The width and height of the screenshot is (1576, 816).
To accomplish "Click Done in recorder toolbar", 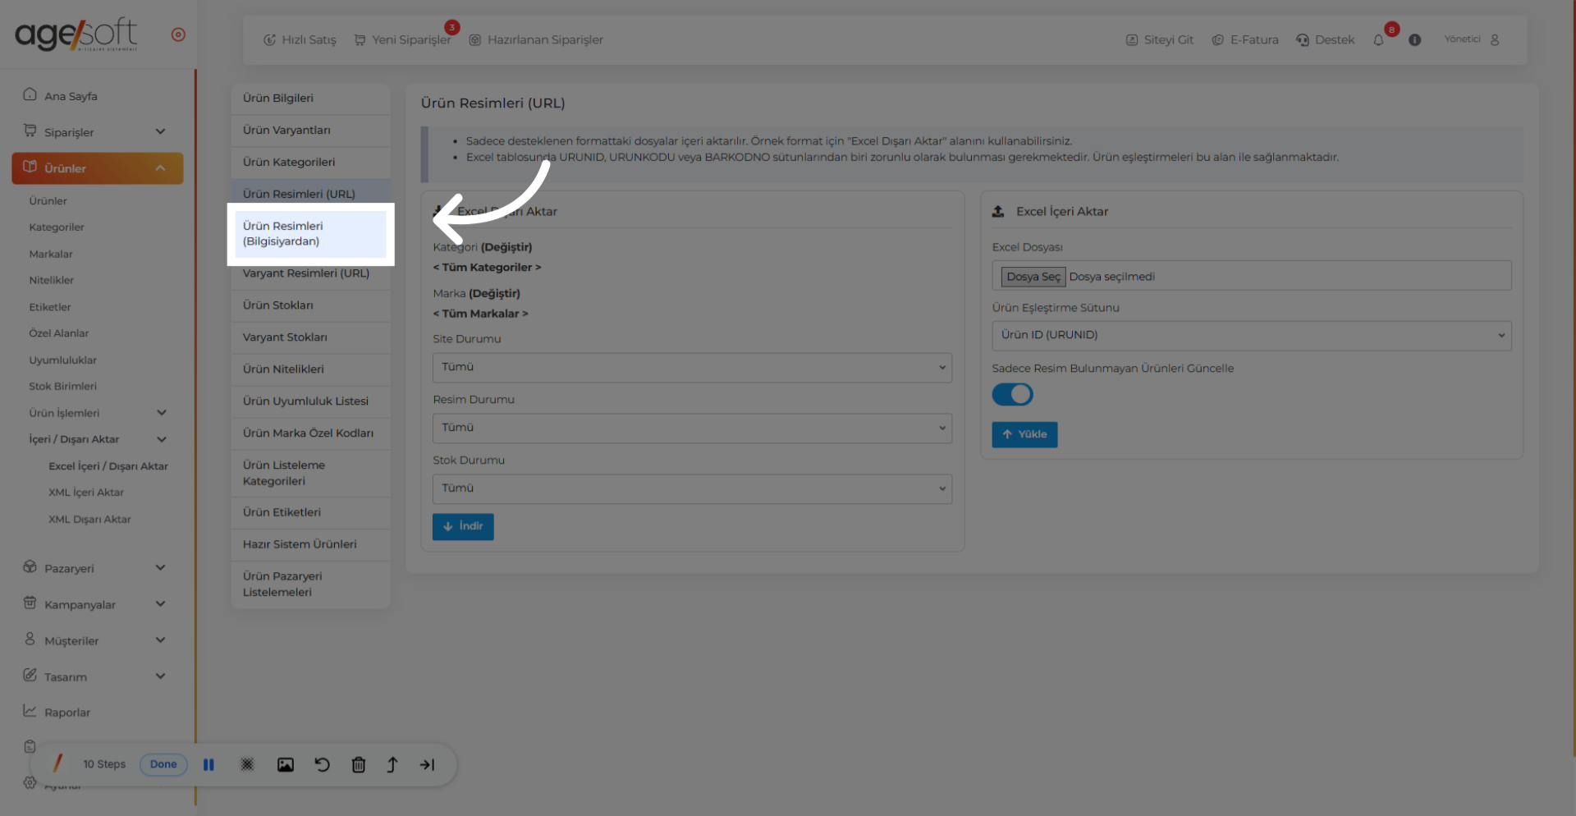I will 163,764.
